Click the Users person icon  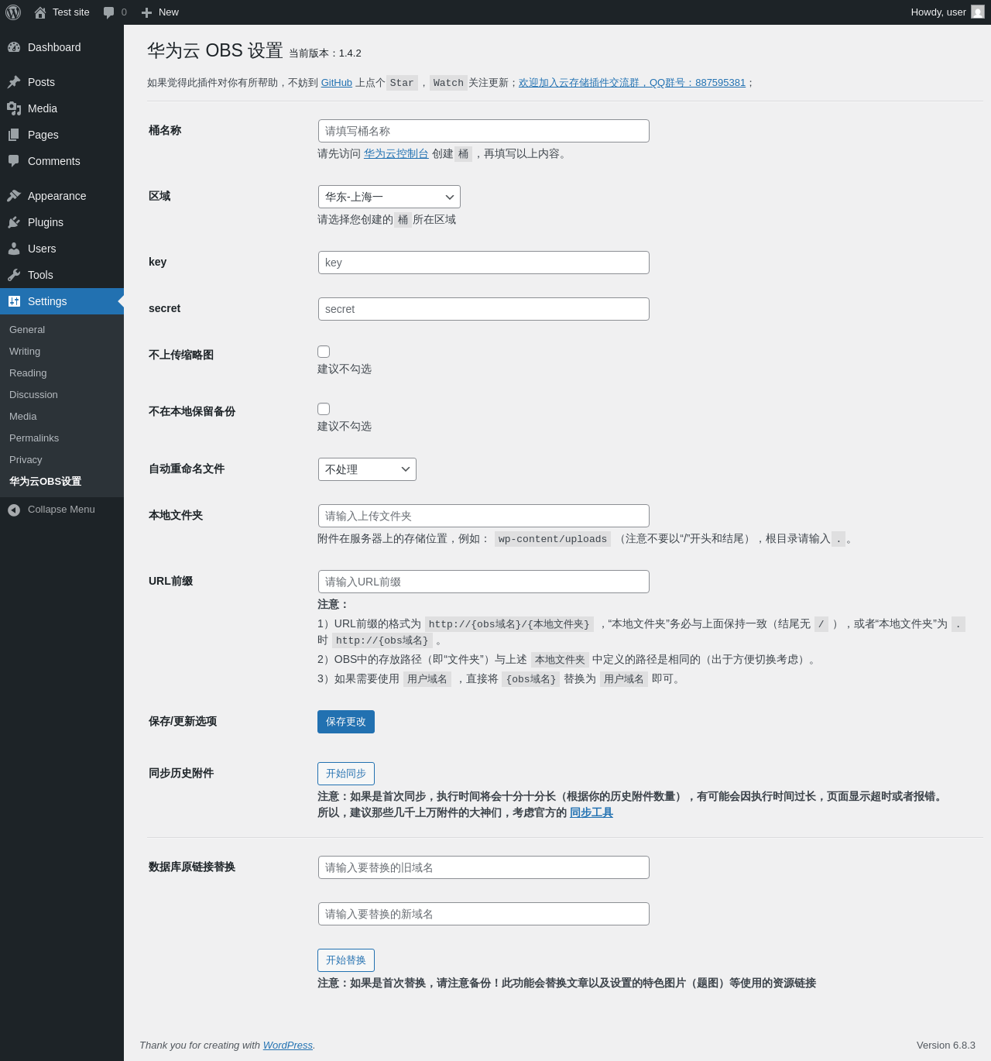pyautogui.click(x=14, y=249)
